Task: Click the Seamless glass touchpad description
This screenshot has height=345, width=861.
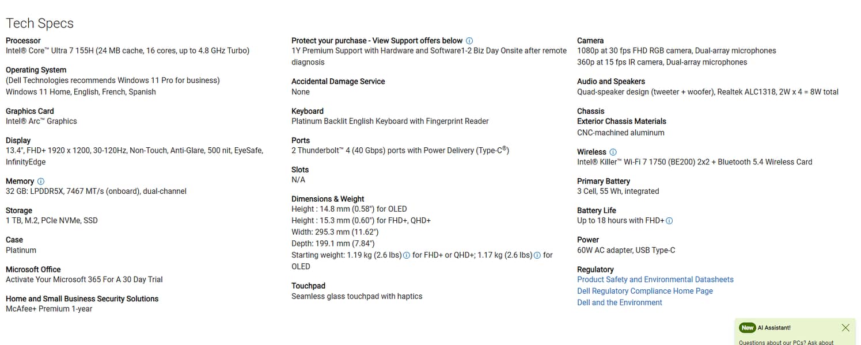Action: click(x=356, y=296)
